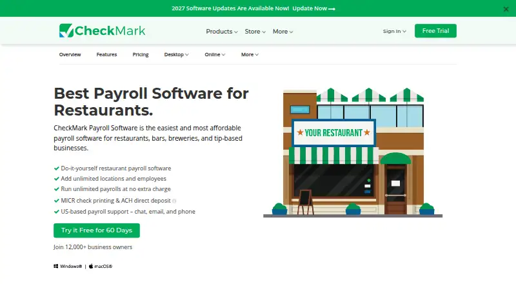Expand the Desktop submenu

pos(176,54)
